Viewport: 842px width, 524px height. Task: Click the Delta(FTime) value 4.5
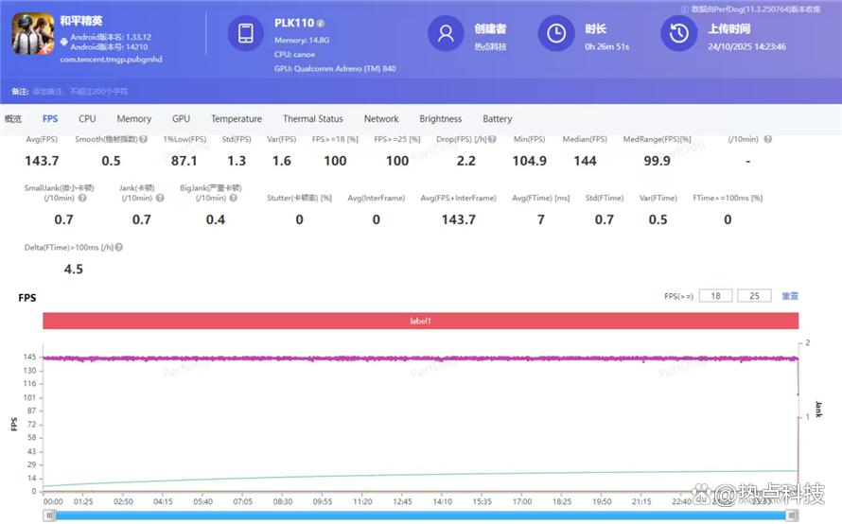coord(74,269)
